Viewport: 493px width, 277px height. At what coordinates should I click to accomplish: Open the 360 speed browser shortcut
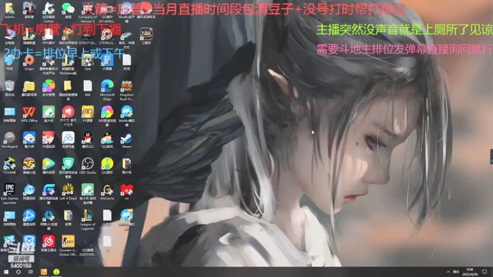[x=107, y=116]
